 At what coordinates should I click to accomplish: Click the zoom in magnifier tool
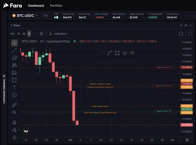click(x=14, y=112)
